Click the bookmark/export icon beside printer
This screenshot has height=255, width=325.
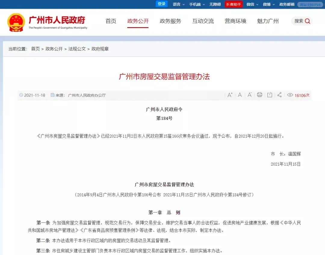(270, 95)
